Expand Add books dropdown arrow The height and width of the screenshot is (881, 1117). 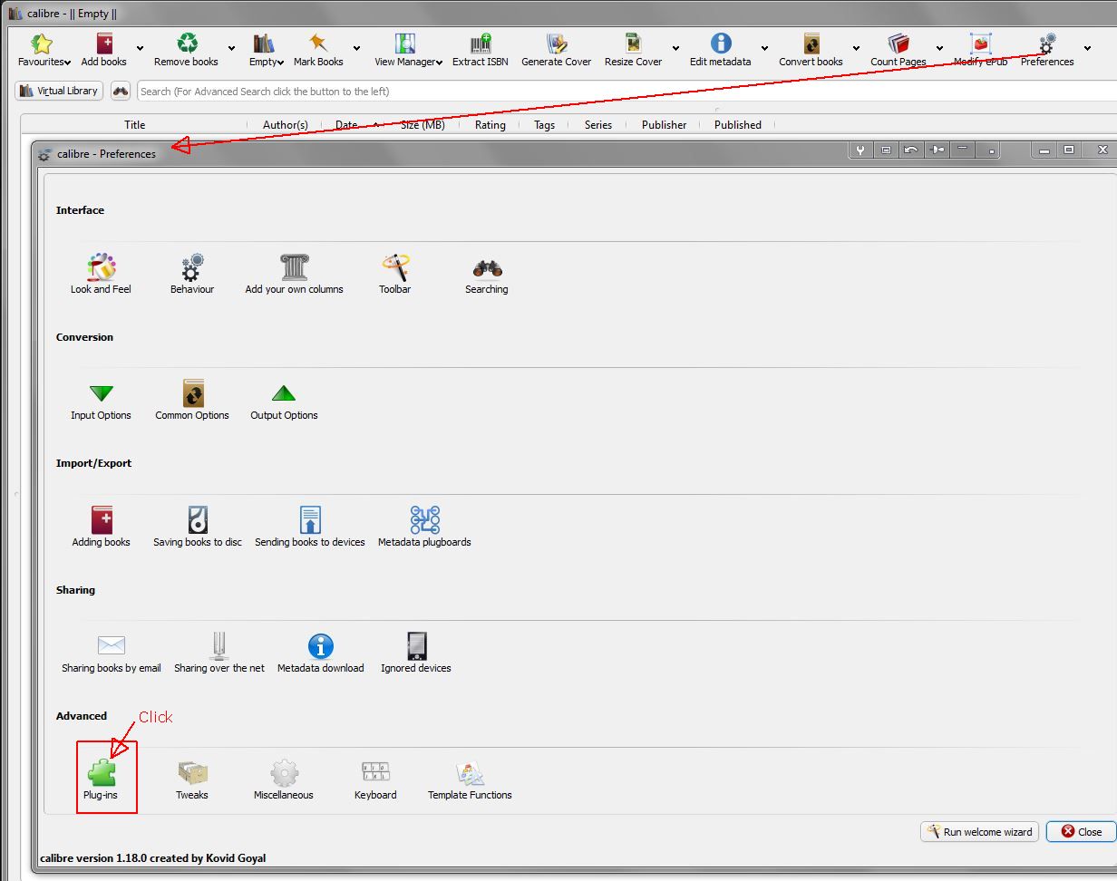click(x=140, y=48)
